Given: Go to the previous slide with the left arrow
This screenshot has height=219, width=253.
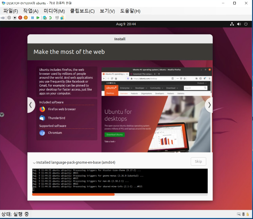Looking at the screenshot, I should pos(31,105).
